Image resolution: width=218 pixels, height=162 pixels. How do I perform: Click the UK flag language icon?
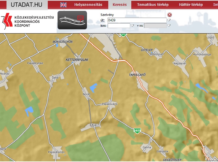(x=63, y=5)
